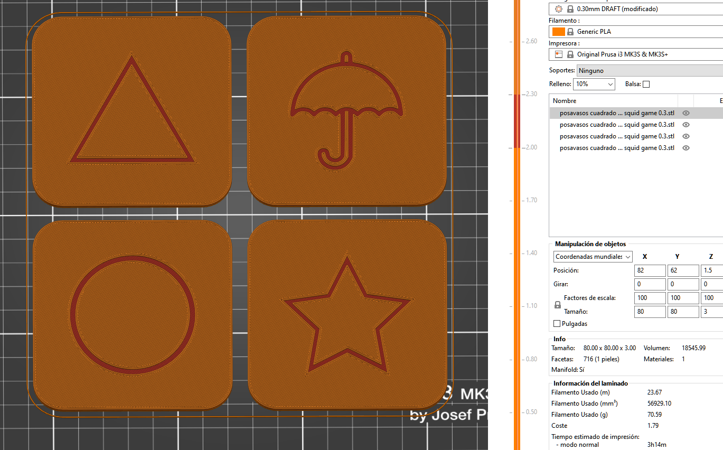Screen dimensions: 723x450
Task: Open the Soportes dropdown showing Ninguno
Action: 650,70
